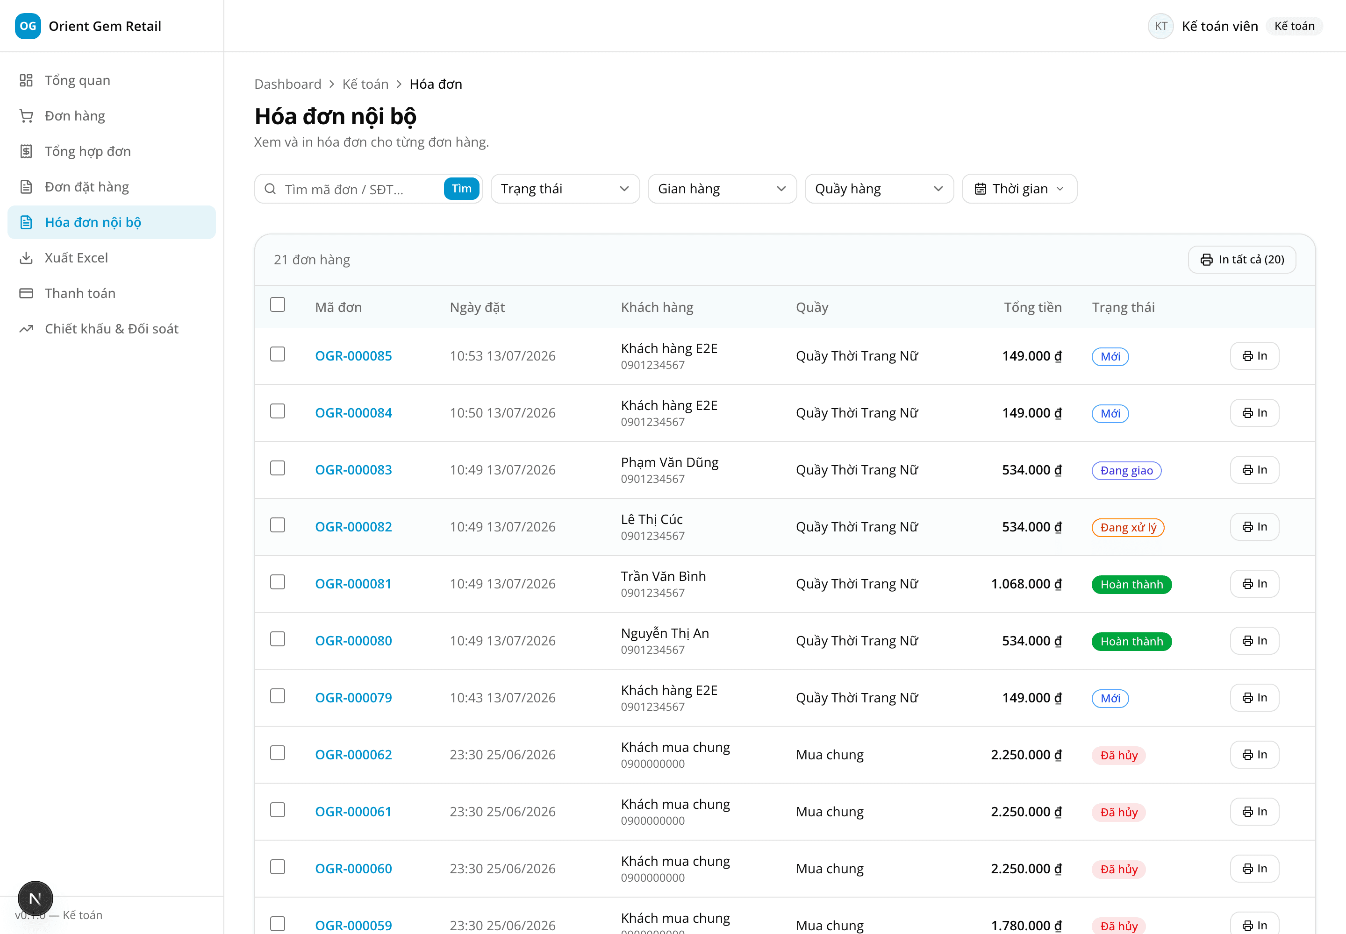Click the search magnifier icon
Viewport: 1346px width, 934px height.
[270, 189]
